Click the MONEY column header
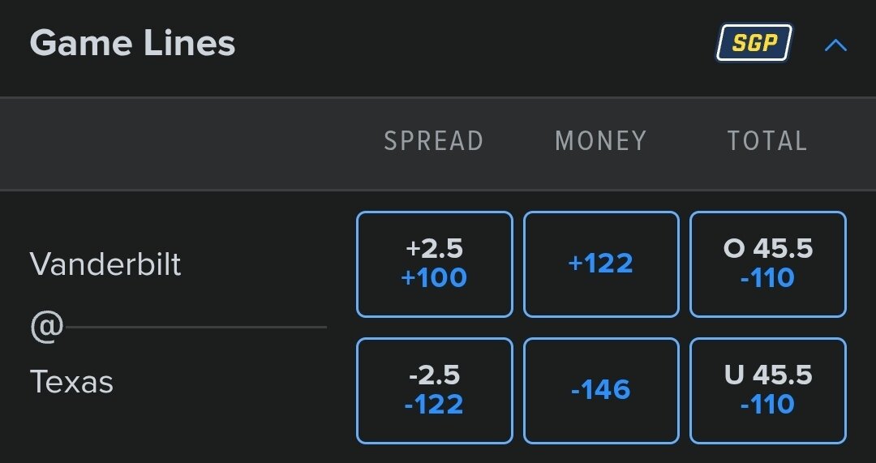Screen dimensions: 876x463 tap(601, 141)
